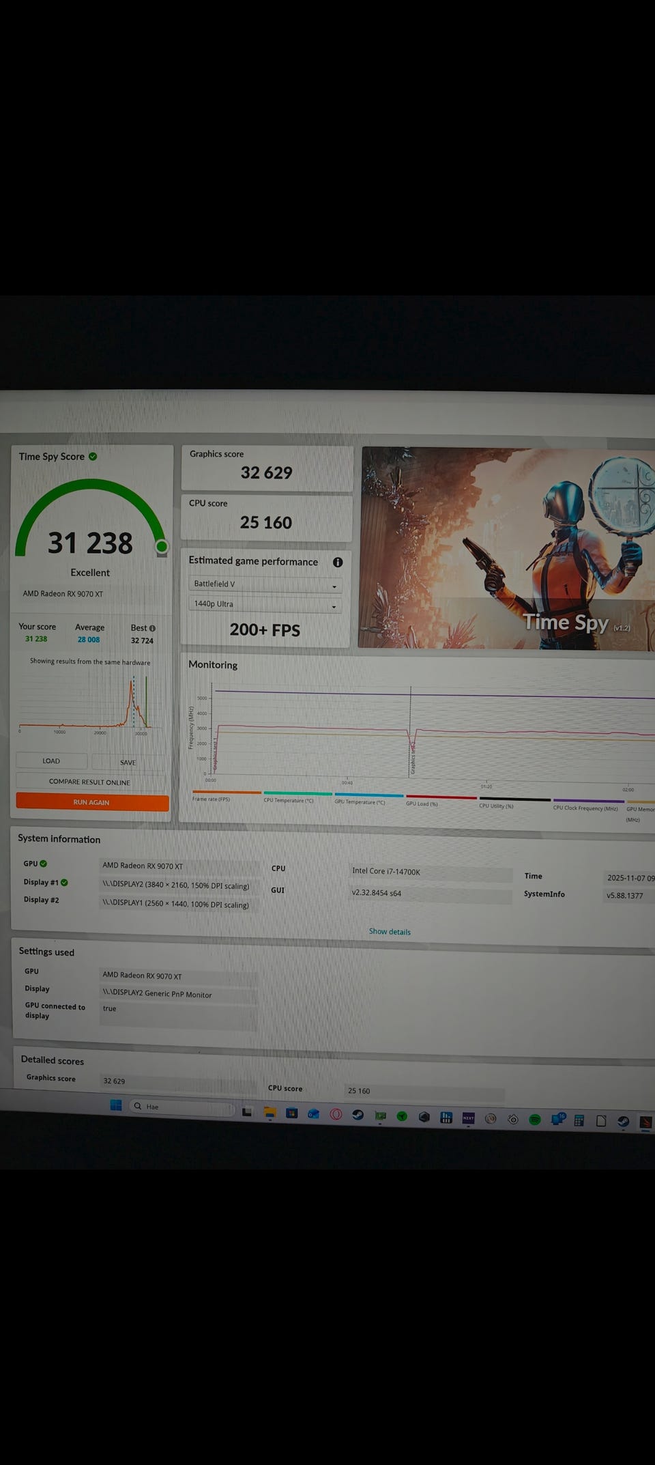
Task: Click the 200+ FPS estimate text
Action: pyautogui.click(x=265, y=630)
